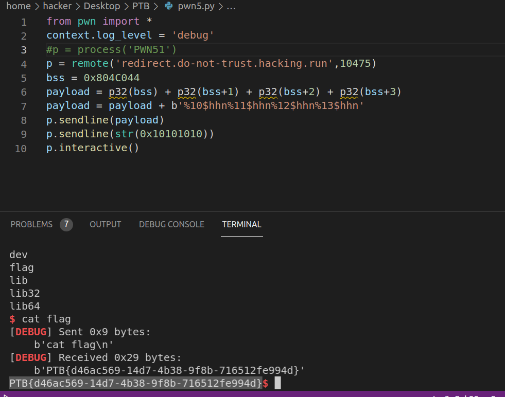Viewport: 505px width, 397px height.
Task: Click the b'cat flag\n' terminal line
Action: click(74, 345)
